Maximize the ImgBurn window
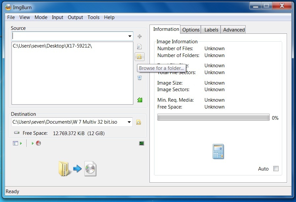The height and width of the screenshot is (202, 296). [266, 6]
